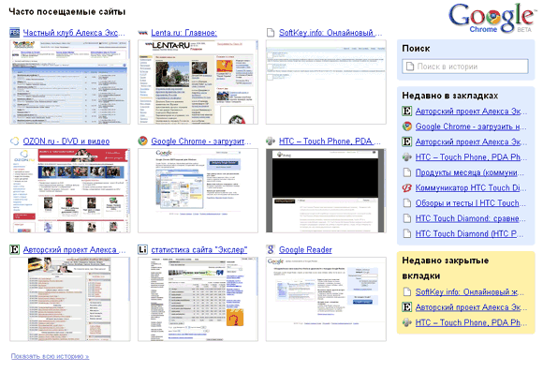Open the SoftKey.info link in frequently visited
The height and width of the screenshot is (372, 543).
coord(330,33)
